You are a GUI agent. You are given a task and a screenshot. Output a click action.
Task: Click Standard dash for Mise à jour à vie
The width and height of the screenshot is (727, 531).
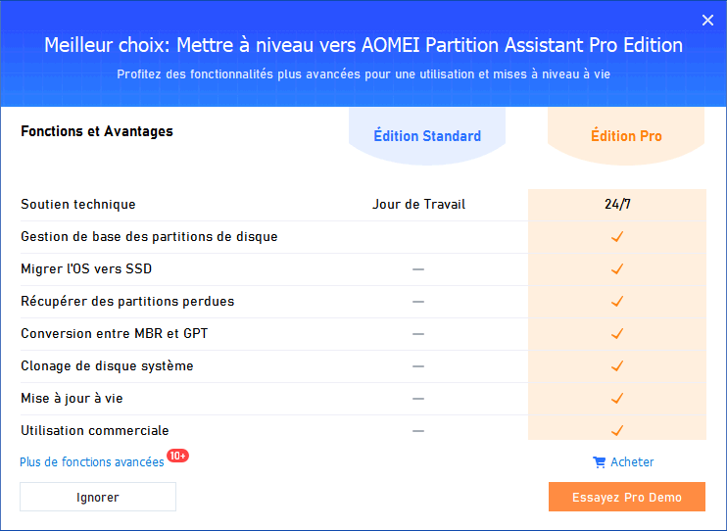pos(418,399)
